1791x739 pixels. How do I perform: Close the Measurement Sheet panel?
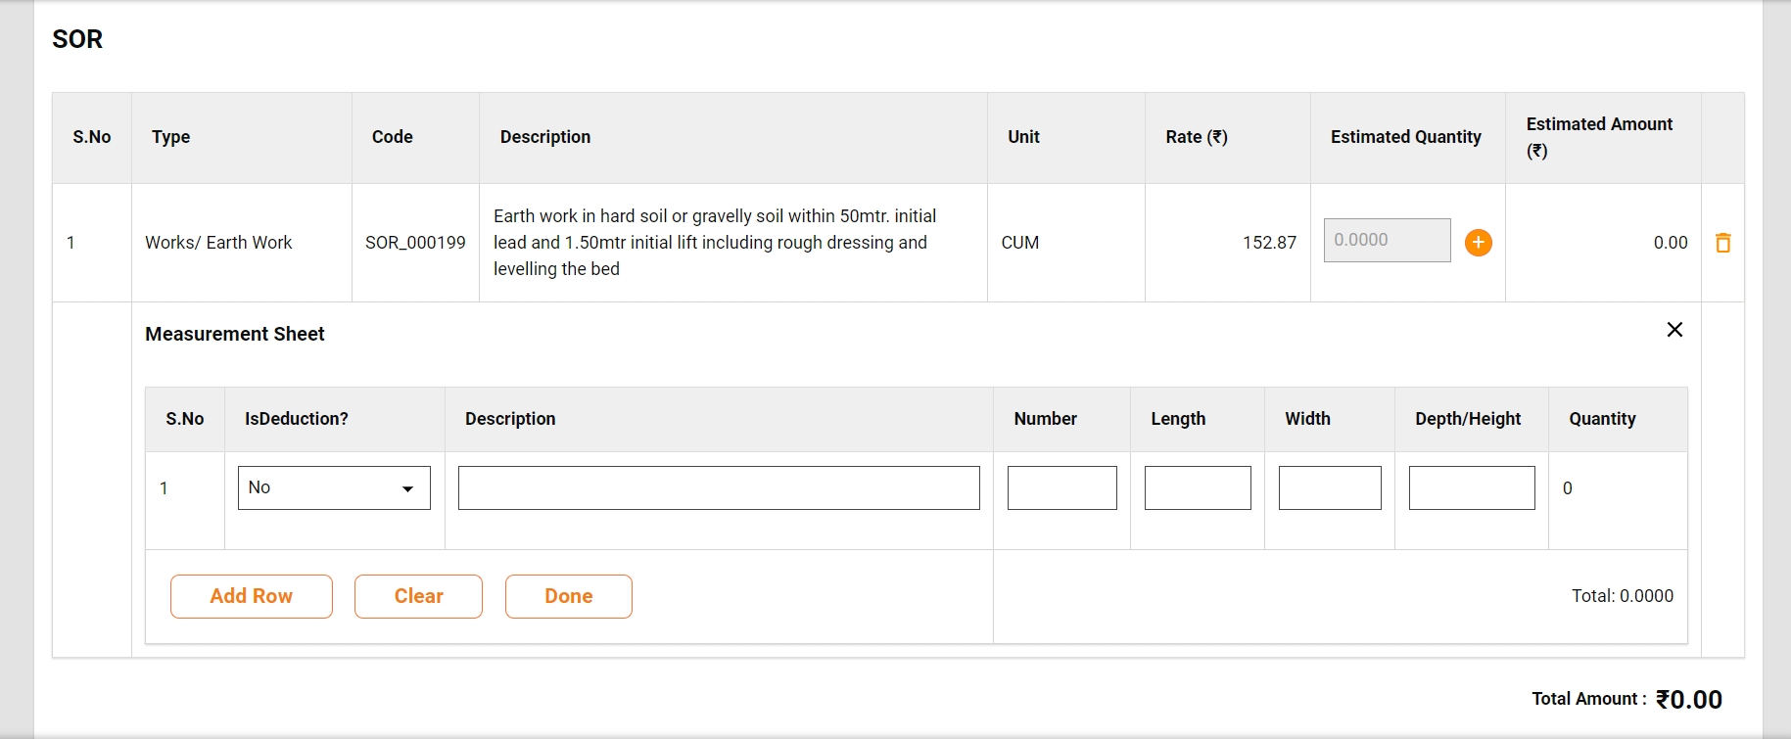tap(1674, 330)
